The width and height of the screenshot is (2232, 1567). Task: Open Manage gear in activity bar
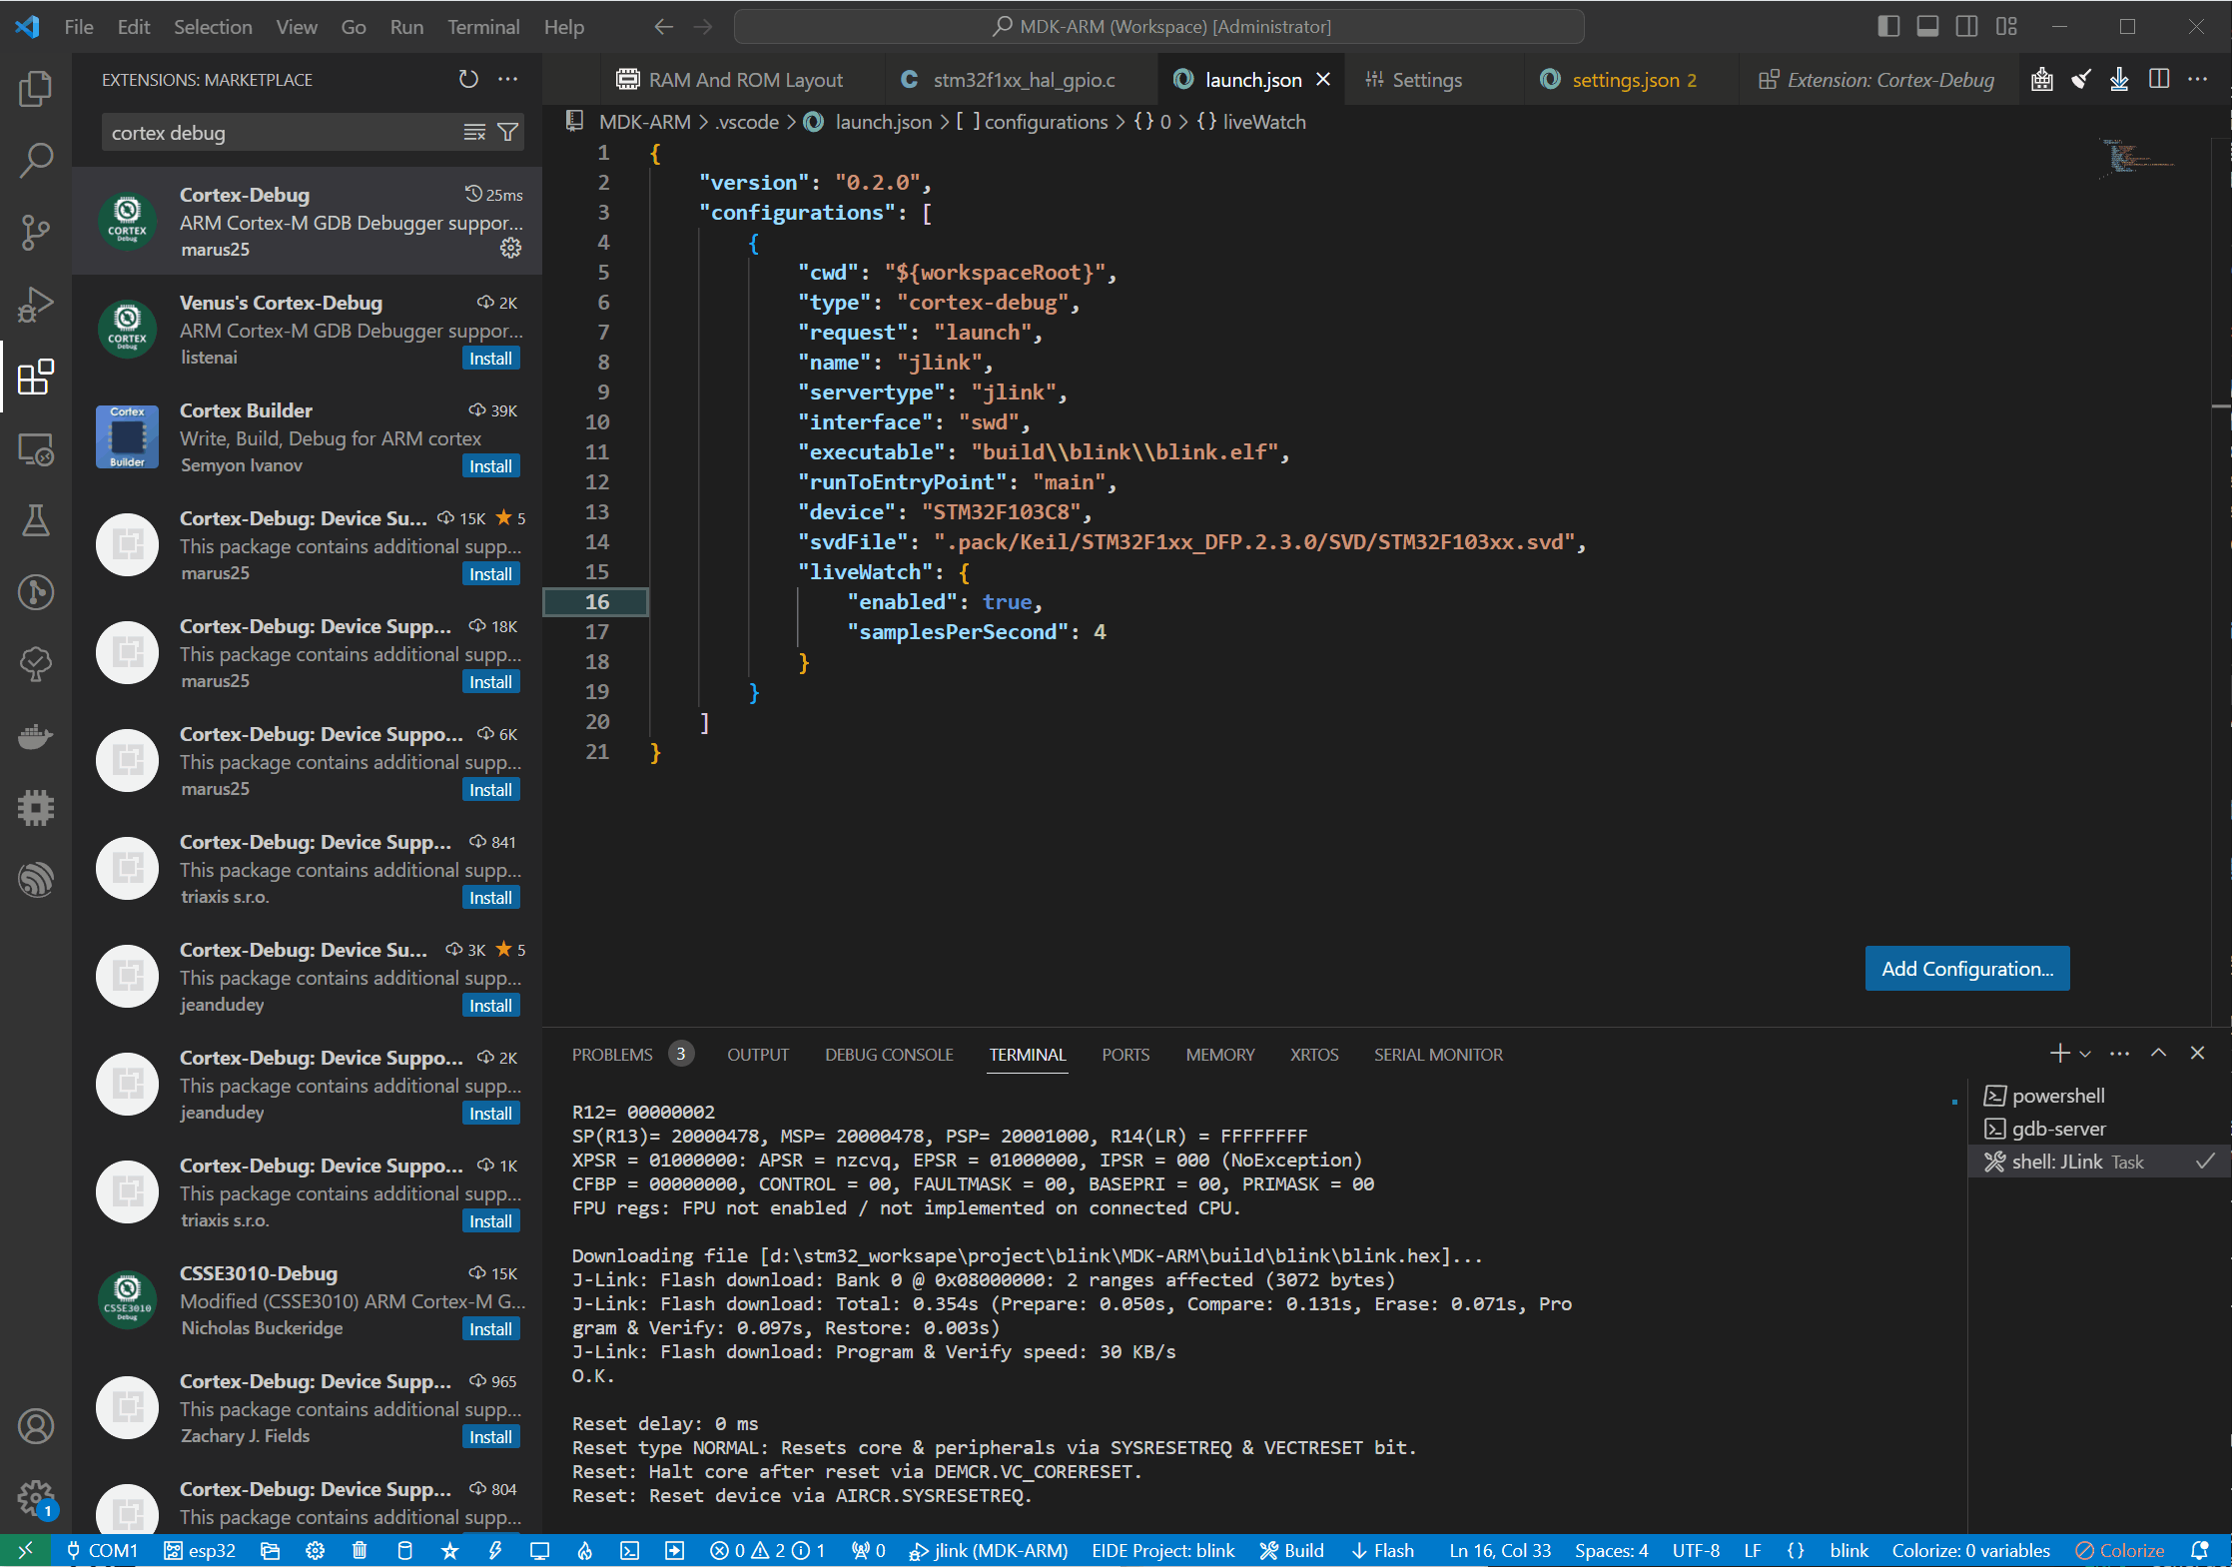coord(36,1497)
